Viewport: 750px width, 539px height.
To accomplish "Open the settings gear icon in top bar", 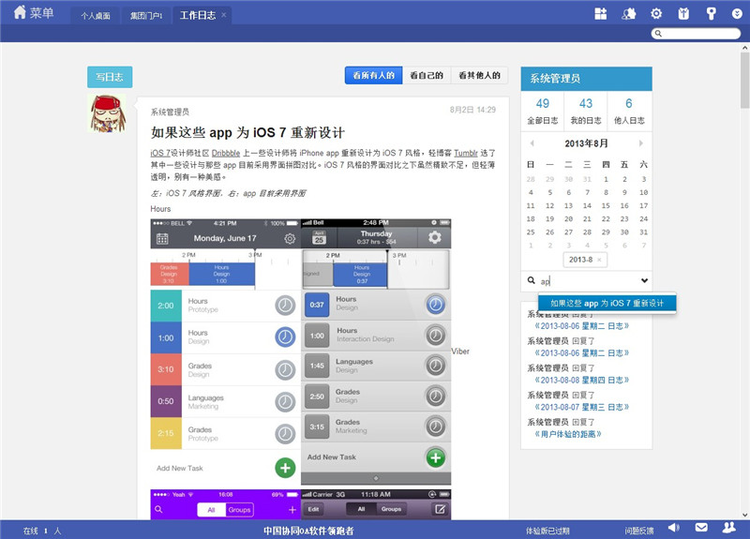I will pos(656,13).
